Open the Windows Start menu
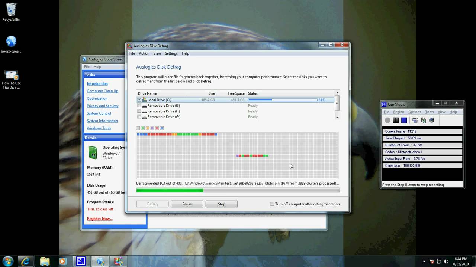Screen dimensions: 476x267 coord(8,261)
